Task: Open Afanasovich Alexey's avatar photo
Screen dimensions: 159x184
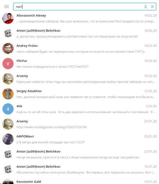Action: [8, 18]
